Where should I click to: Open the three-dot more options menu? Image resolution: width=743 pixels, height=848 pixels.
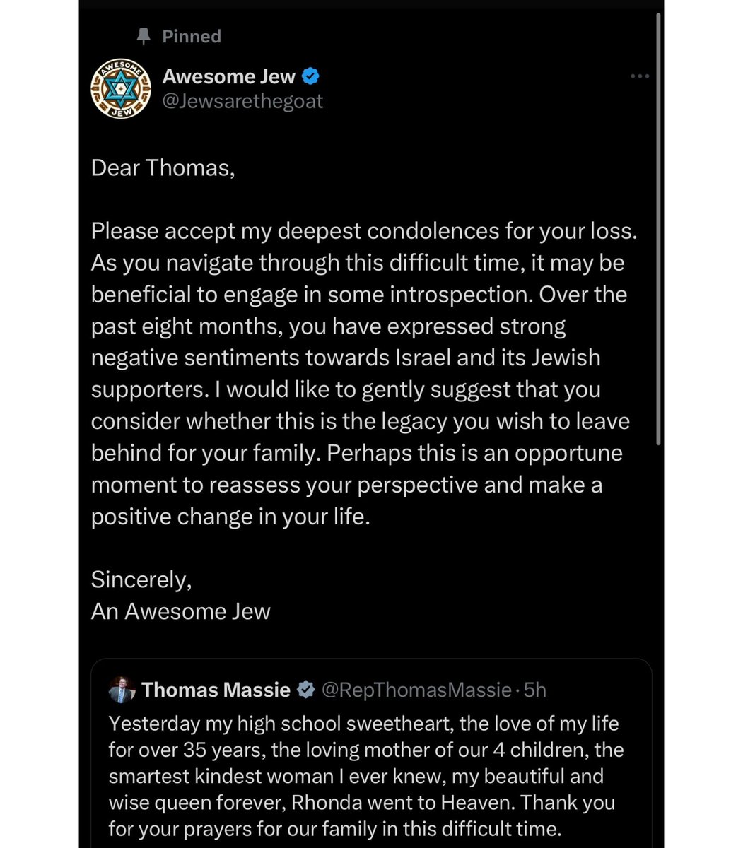(x=639, y=76)
